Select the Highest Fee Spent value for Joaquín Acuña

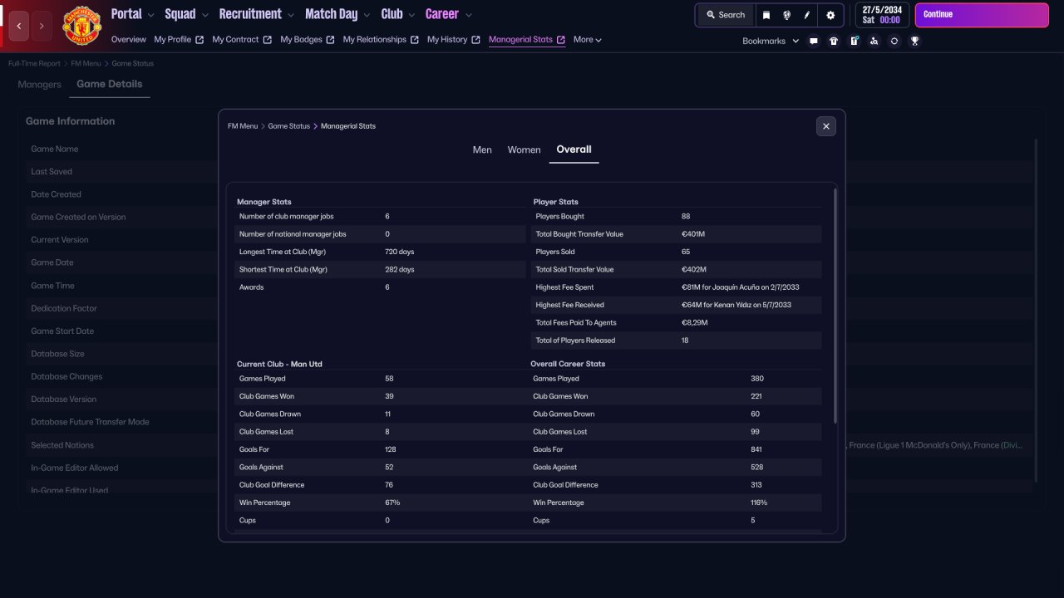pos(740,287)
